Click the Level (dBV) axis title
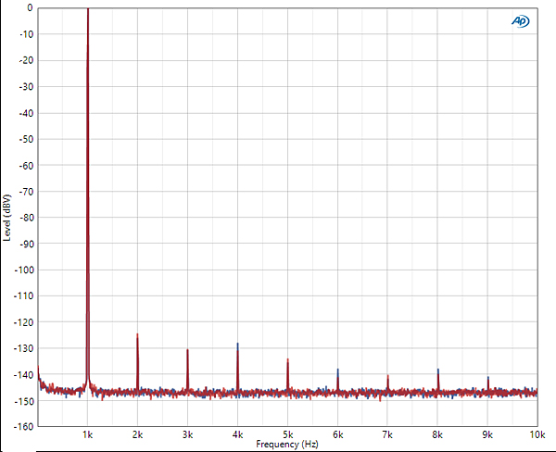The height and width of the screenshot is (452, 556). (x=7, y=217)
